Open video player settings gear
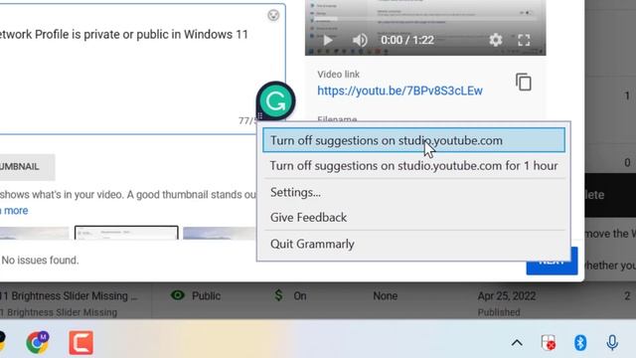 pos(496,40)
